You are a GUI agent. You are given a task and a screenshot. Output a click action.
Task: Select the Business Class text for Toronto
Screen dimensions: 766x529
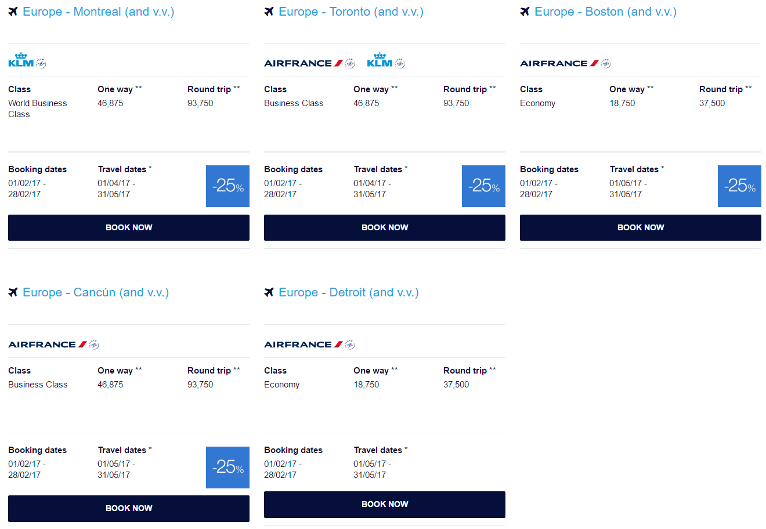click(x=294, y=103)
